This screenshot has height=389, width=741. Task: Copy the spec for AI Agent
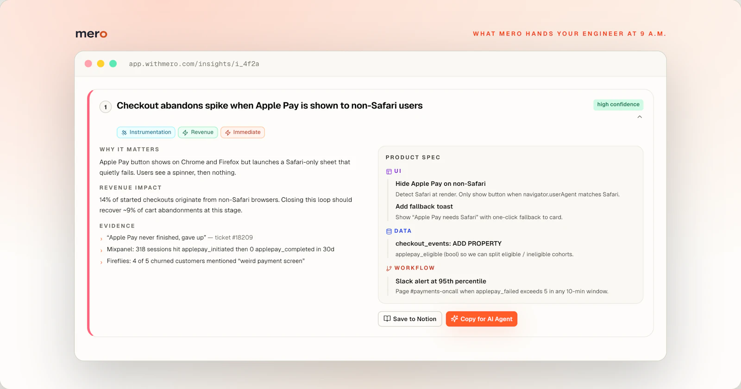click(482, 319)
